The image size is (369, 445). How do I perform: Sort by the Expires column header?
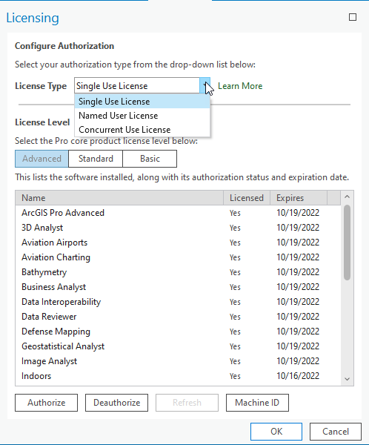[299, 198]
